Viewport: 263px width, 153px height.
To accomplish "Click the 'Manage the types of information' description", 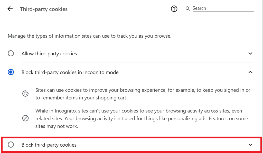I will (90, 36).
